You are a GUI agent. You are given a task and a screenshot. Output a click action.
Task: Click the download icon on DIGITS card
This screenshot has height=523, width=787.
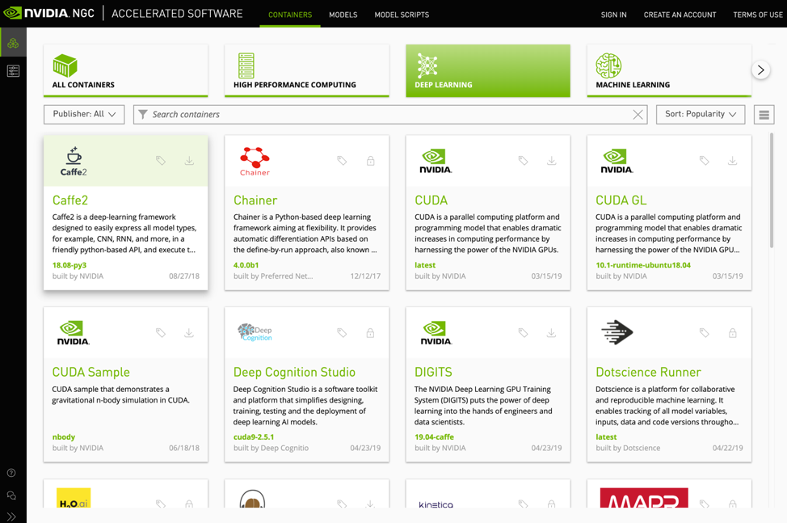552,333
